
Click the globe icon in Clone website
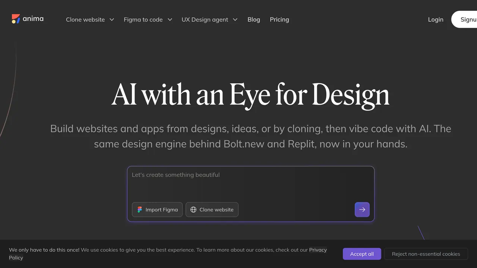[x=193, y=210]
